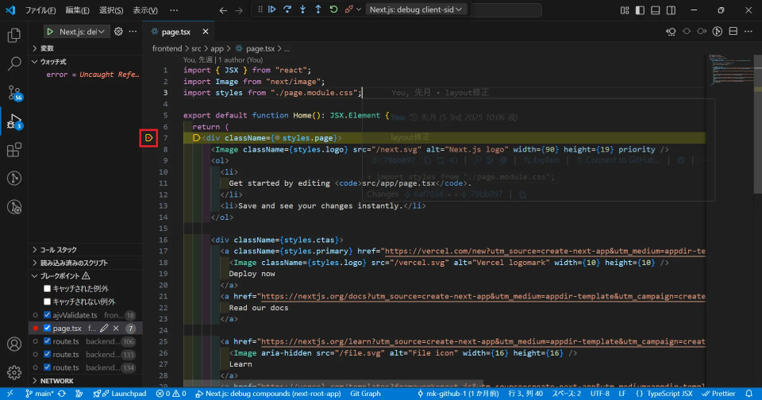Screen dimensions: 762x400
Task: Navigate forward with the arrow
Action: (239, 10)
